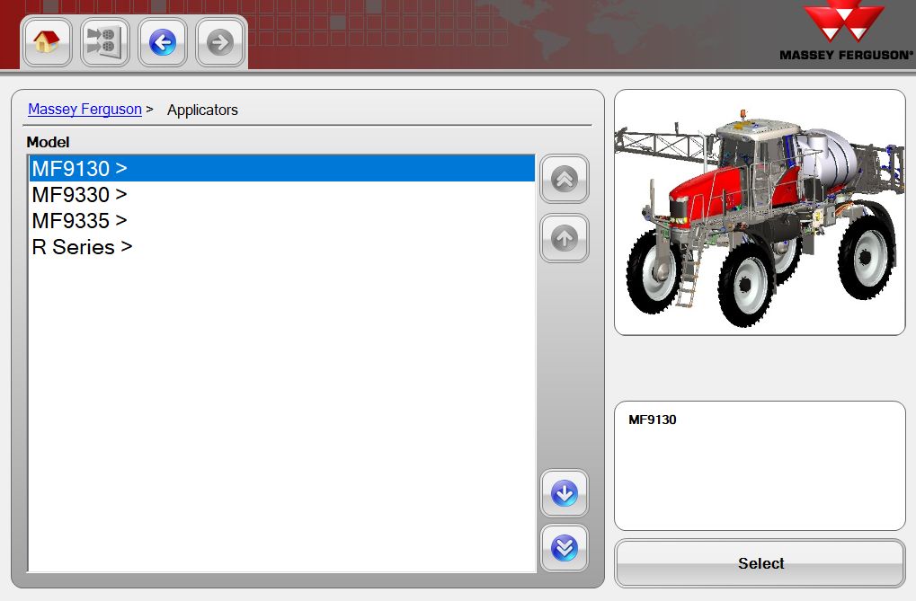Image resolution: width=916 pixels, height=601 pixels.
Task: Click the jump-to-bottom double chevron icon
Action: pyautogui.click(x=564, y=548)
